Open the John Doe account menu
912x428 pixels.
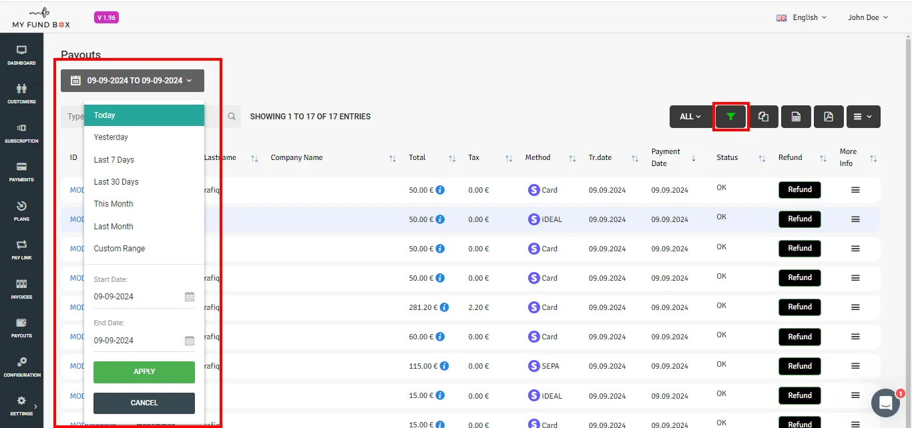click(x=868, y=17)
